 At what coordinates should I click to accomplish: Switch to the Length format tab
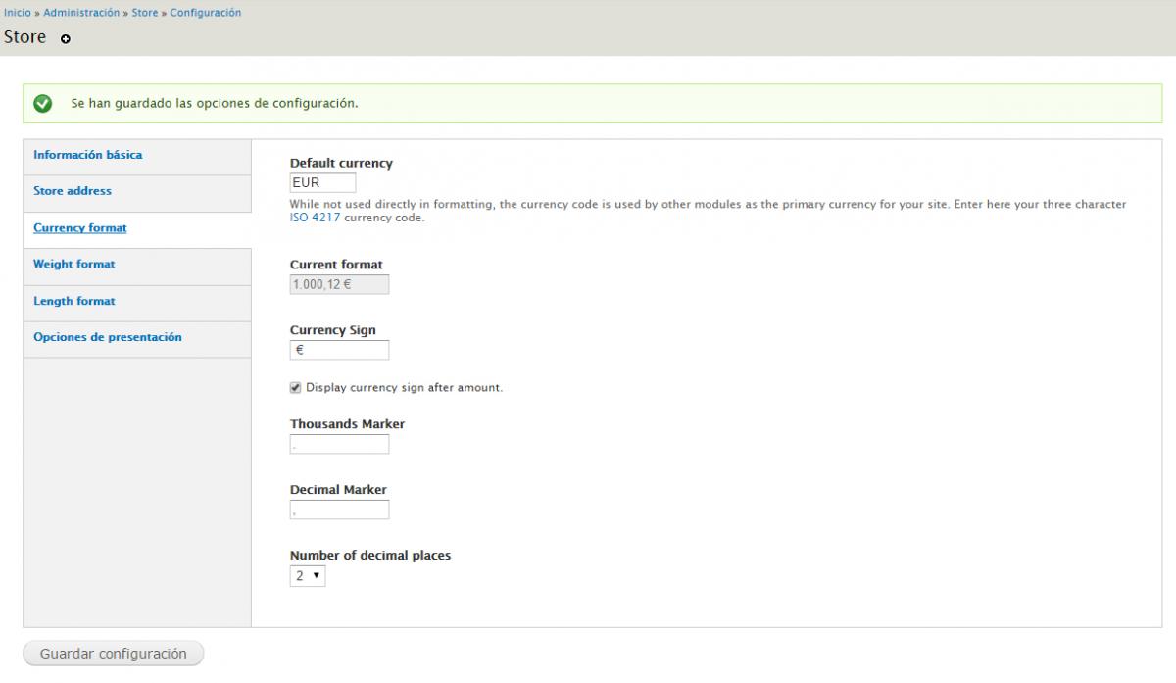pyautogui.click(x=73, y=301)
